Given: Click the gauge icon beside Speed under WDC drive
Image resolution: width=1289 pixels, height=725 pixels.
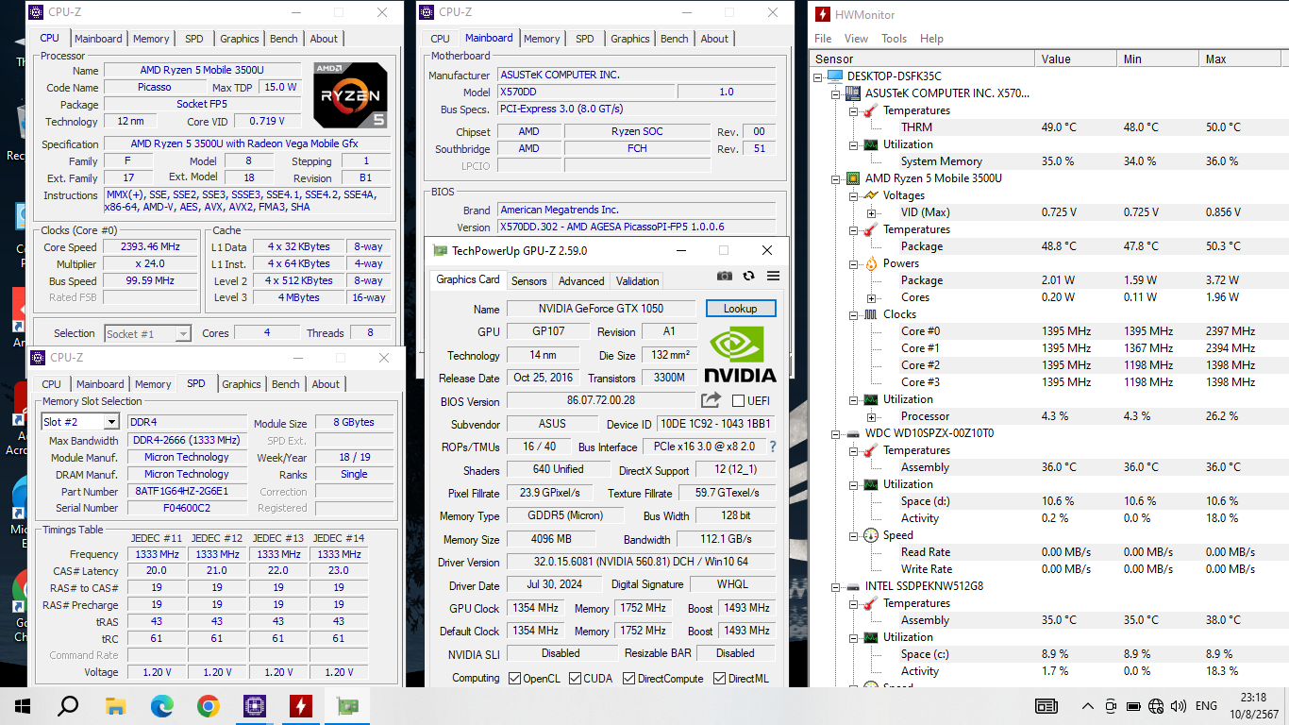Looking at the screenshot, I should pyautogui.click(x=870, y=535).
